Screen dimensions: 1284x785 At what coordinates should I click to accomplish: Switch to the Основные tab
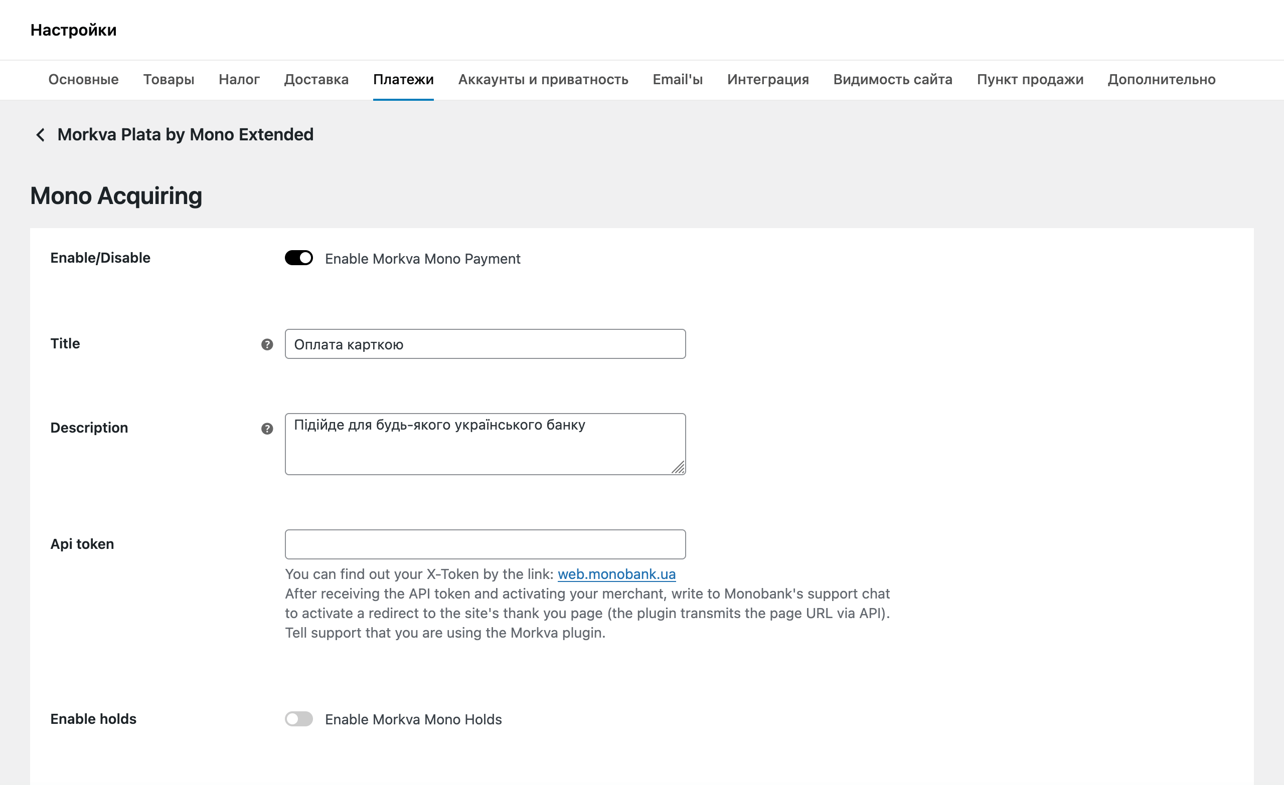pyautogui.click(x=83, y=79)
